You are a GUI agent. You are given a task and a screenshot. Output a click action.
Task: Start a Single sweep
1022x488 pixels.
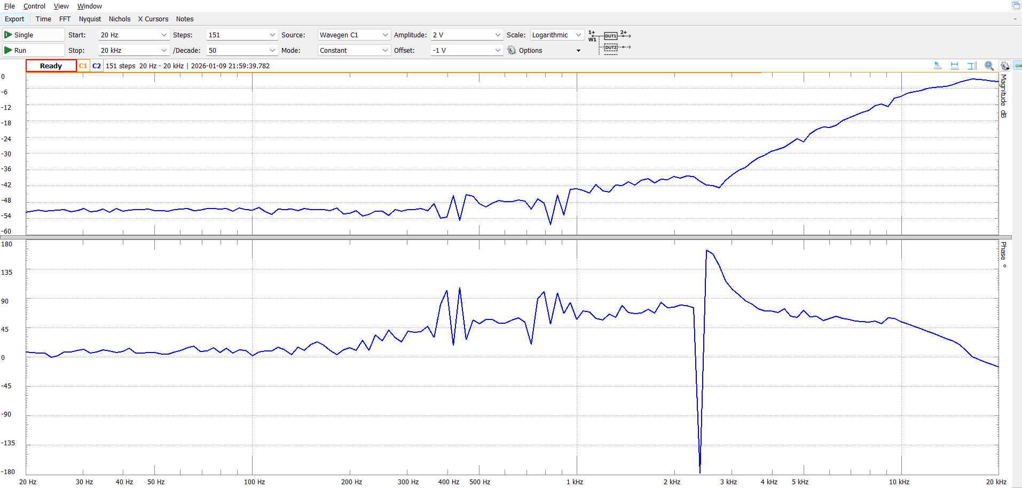[x=33, y=35]
